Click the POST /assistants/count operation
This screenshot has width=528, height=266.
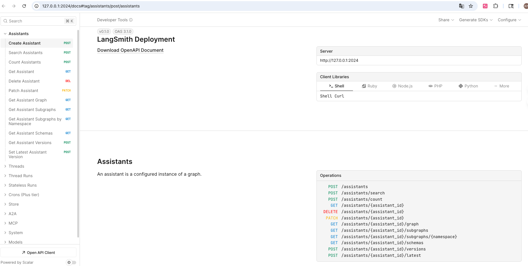[x=355, y=199]
